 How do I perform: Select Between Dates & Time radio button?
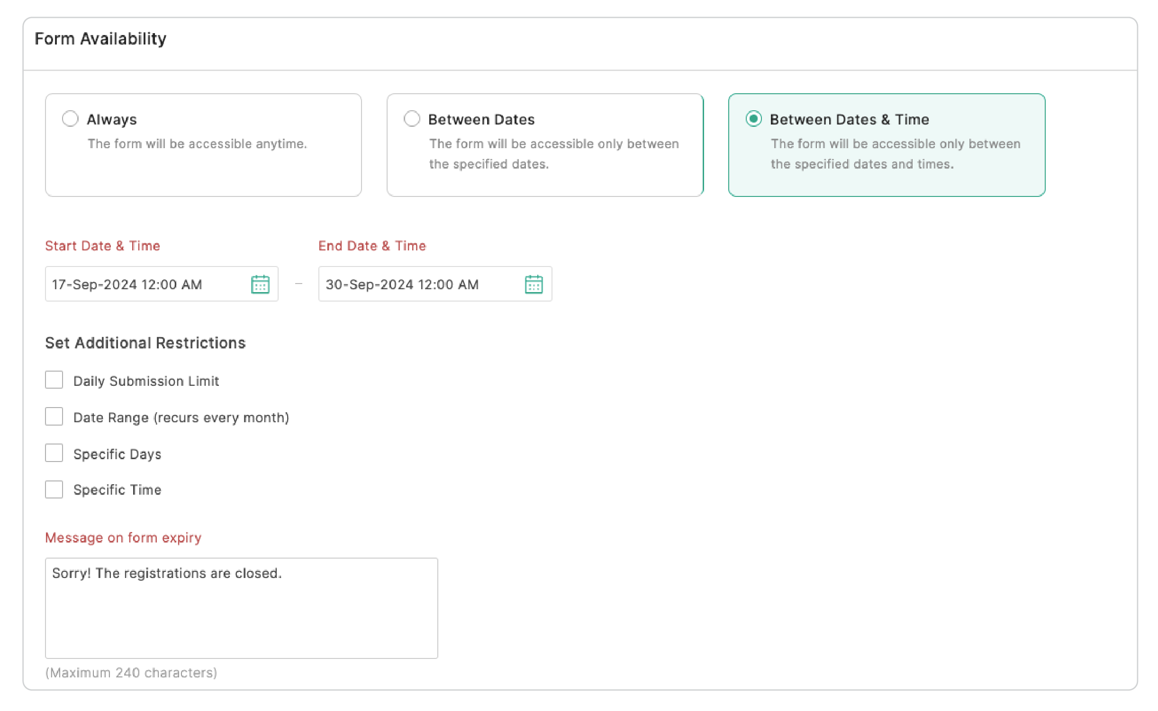[753, 119]
